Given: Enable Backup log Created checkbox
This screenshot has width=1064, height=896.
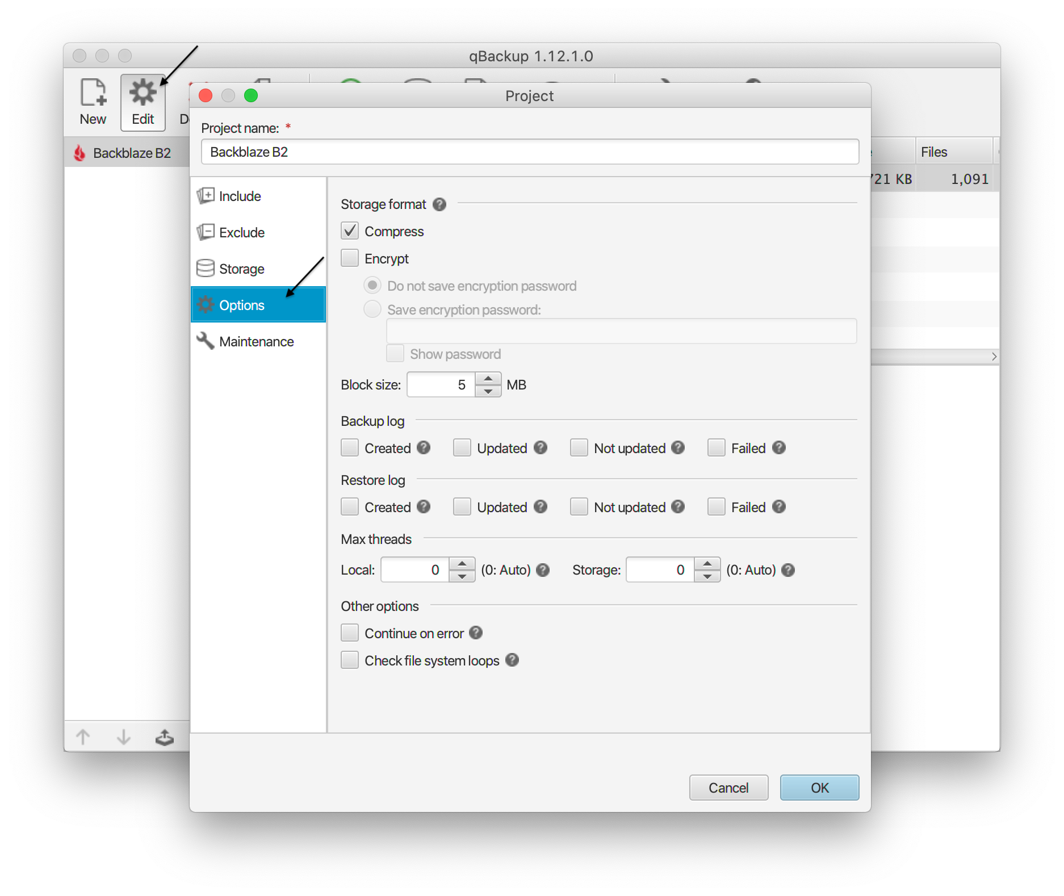Looking at the screenshot, I should click(x=350, y=448).
